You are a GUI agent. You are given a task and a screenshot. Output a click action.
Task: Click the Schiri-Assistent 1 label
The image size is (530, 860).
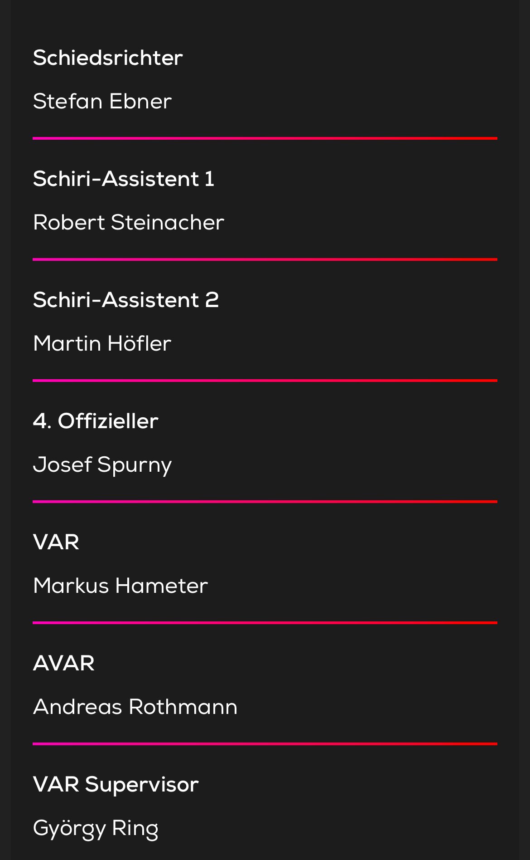click(124, 179)
